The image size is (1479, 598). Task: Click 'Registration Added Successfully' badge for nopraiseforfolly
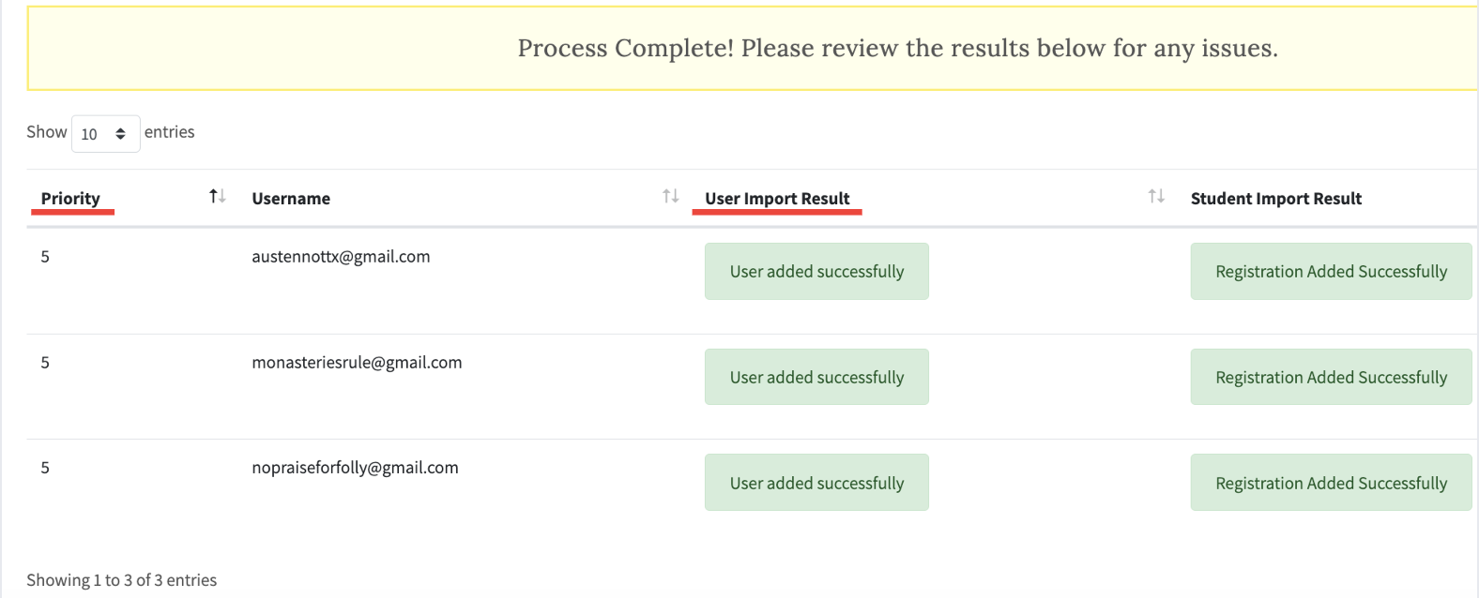click(x=1330, y=483)
